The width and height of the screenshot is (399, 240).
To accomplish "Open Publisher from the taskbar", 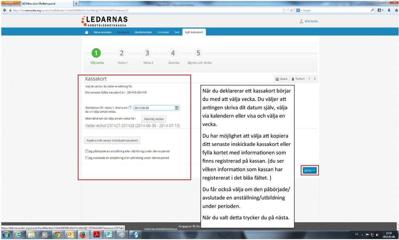I will (x=109, y=235).
